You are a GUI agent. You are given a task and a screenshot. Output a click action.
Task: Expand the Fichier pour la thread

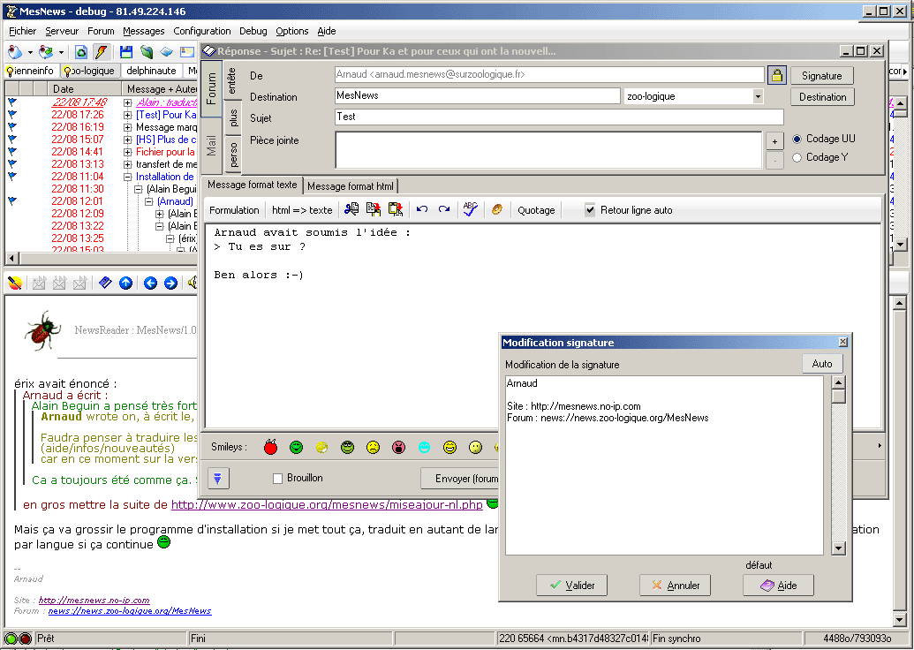128,152
